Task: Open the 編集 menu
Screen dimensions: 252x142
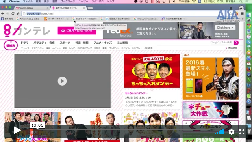Action: pyautogui.click(x=38, y=2)
